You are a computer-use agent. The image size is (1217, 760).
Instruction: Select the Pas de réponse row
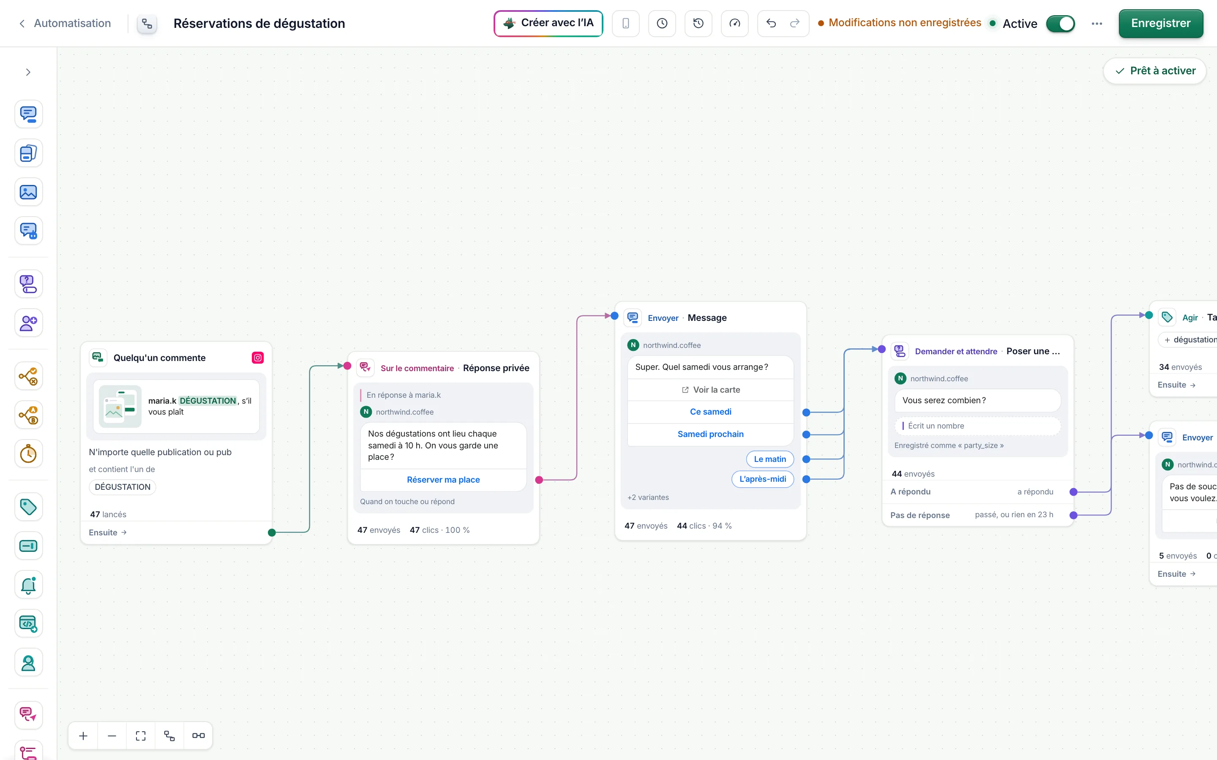[977, 515]
